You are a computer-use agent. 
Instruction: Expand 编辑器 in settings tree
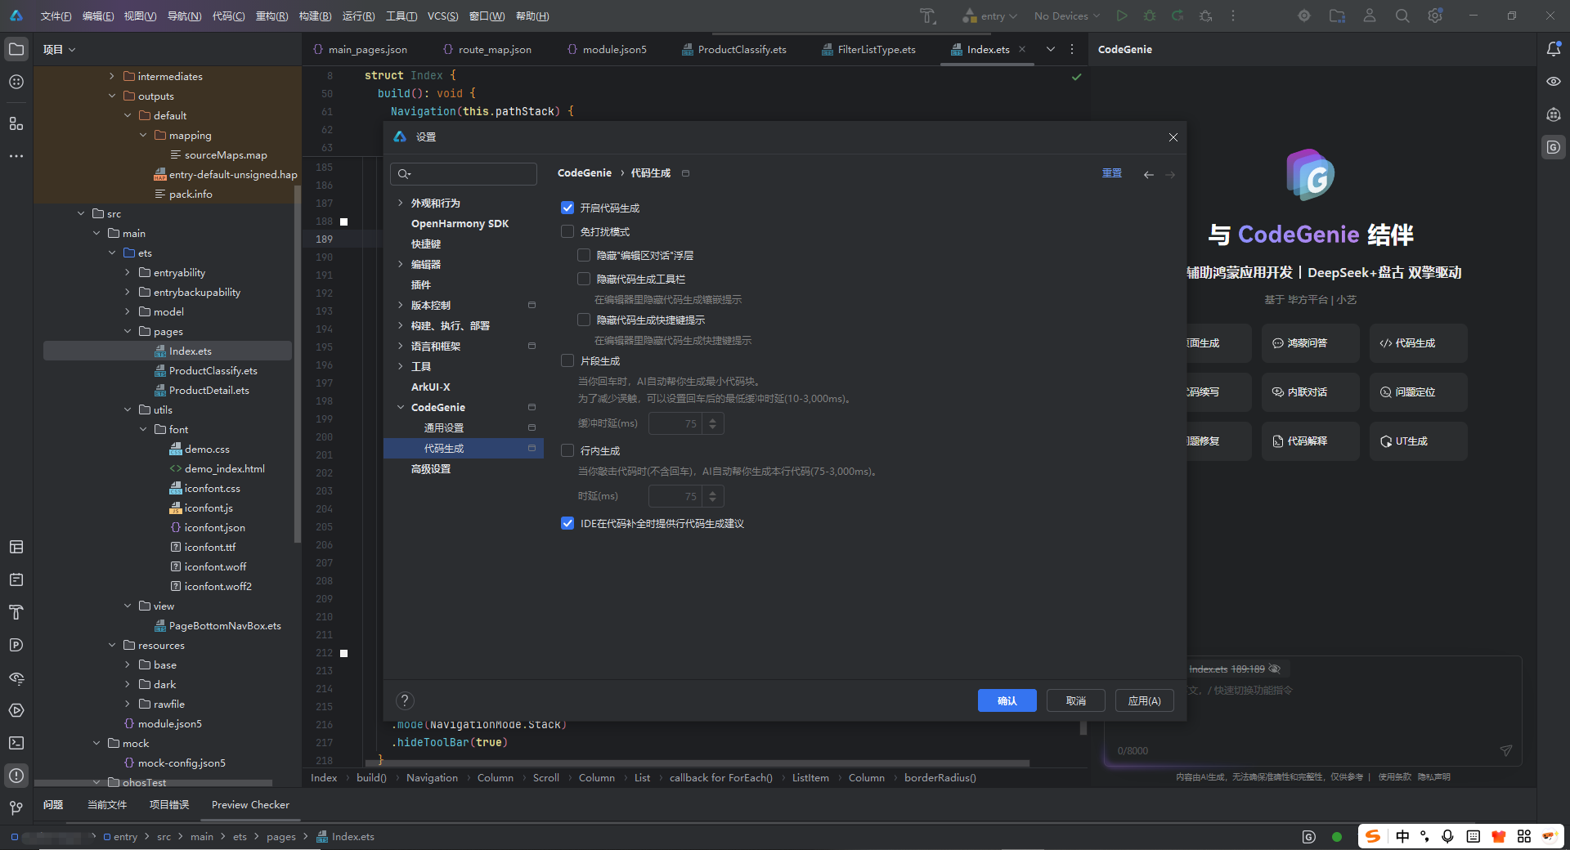point(400,264)
